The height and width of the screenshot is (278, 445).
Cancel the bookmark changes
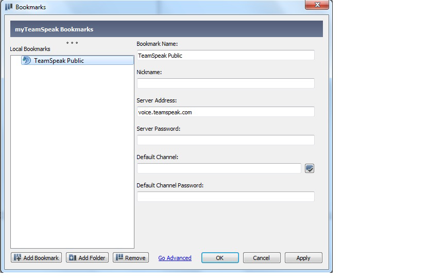(262, 258)
